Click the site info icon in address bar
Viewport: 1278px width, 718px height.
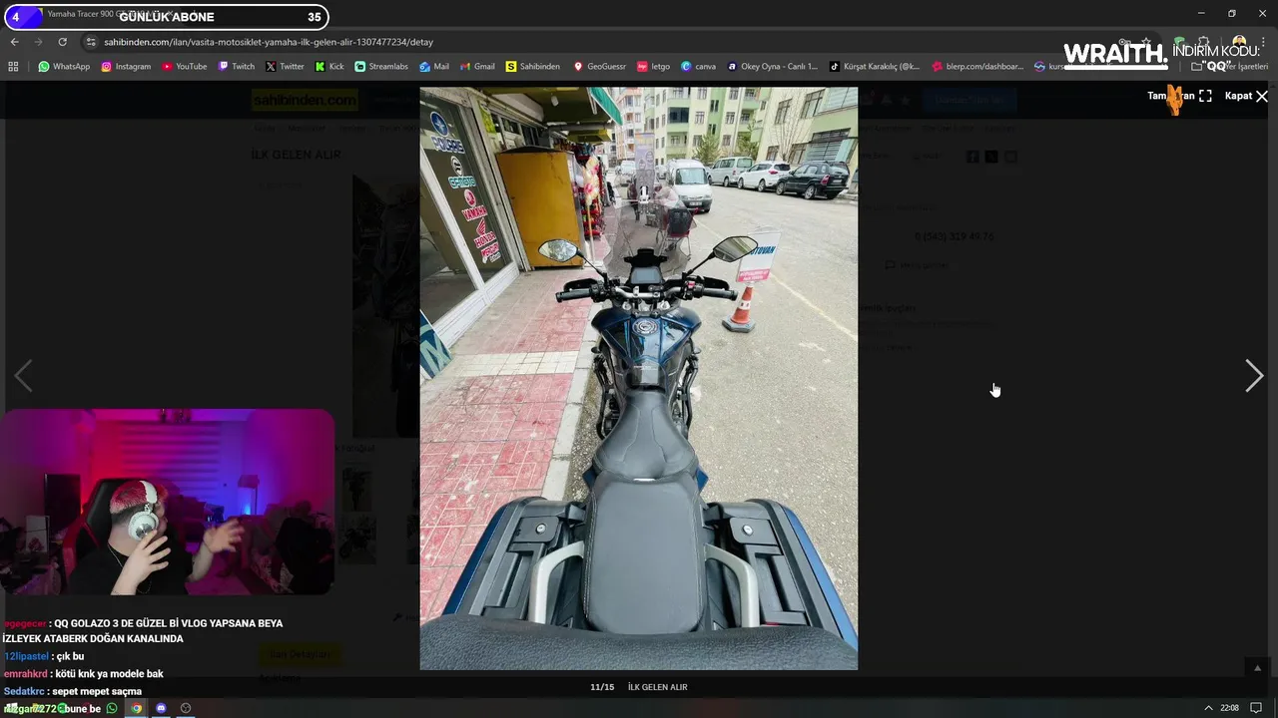click(x=91, y=42)
